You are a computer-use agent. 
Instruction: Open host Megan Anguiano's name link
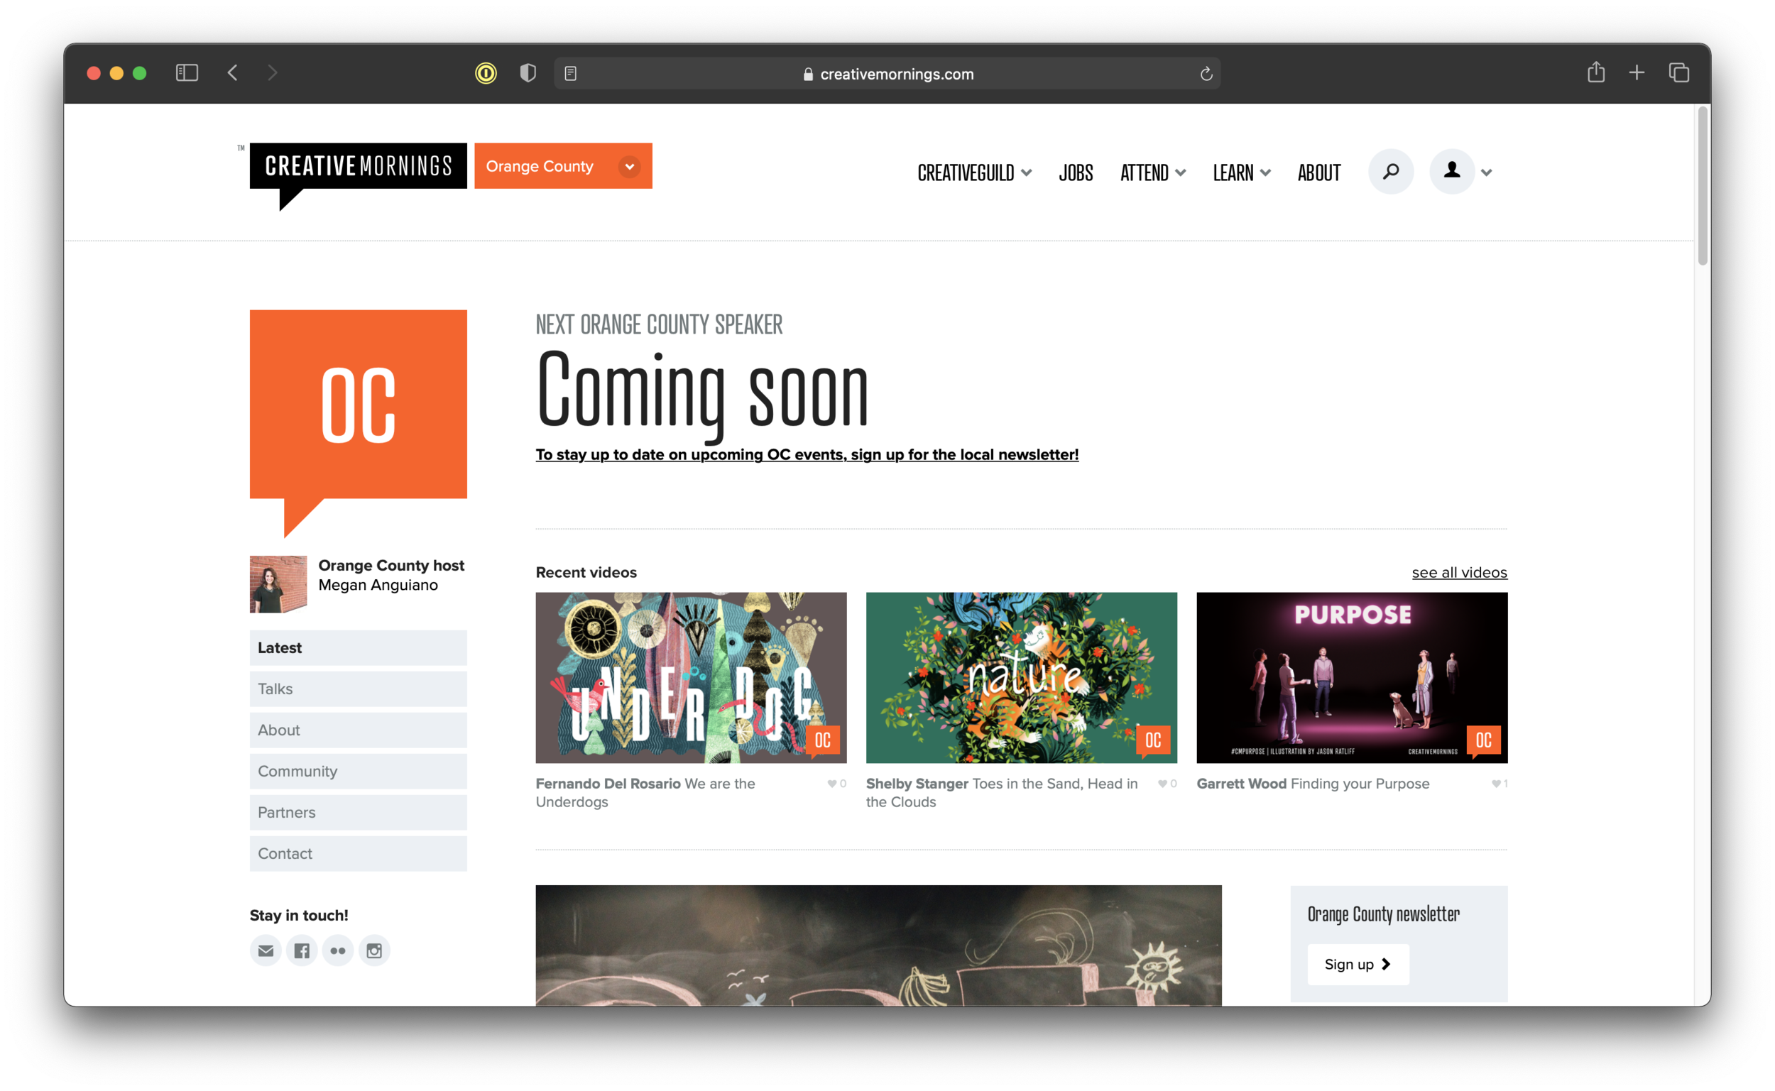point(378,585)
